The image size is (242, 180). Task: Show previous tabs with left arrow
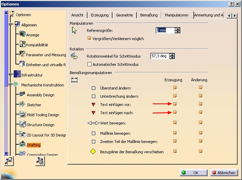tap(229, 16)
